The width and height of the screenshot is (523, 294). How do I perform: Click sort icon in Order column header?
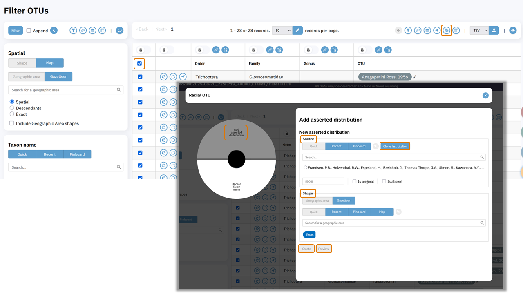225,50
